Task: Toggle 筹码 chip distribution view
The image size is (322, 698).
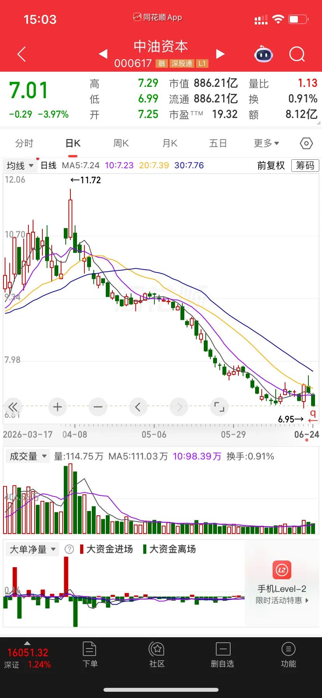Action: [x=305, y=166]
